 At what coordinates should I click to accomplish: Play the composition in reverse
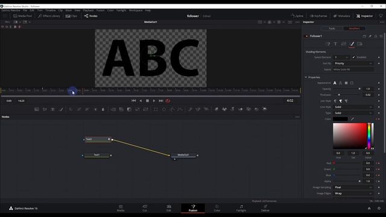coord(141,101)
